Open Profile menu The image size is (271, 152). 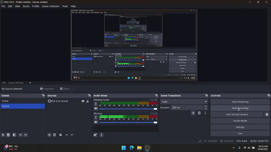click(36, 6)
